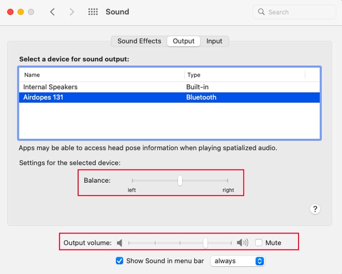
Task: Uncheck Show Sound in menu bar
Action: click(x=119, y=261)
